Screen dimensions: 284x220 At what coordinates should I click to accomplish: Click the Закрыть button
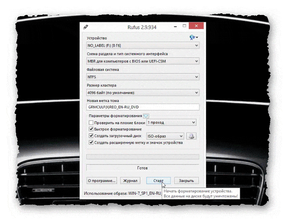click(x=186, y=181)
